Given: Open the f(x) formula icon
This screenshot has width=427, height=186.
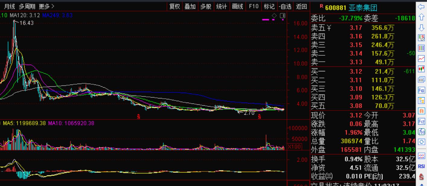Looking at the screenshot, I should coord(421,132).
